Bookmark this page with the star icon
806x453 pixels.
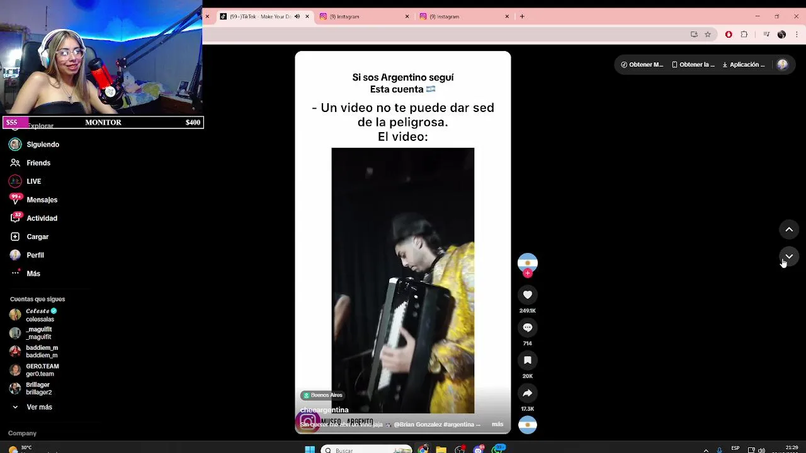[x=708, y=35]
